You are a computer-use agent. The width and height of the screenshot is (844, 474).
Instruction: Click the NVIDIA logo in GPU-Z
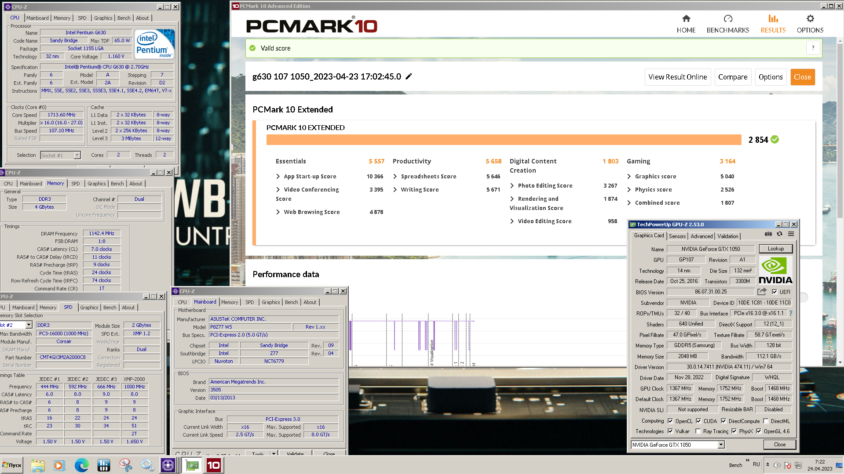(775, 270)
